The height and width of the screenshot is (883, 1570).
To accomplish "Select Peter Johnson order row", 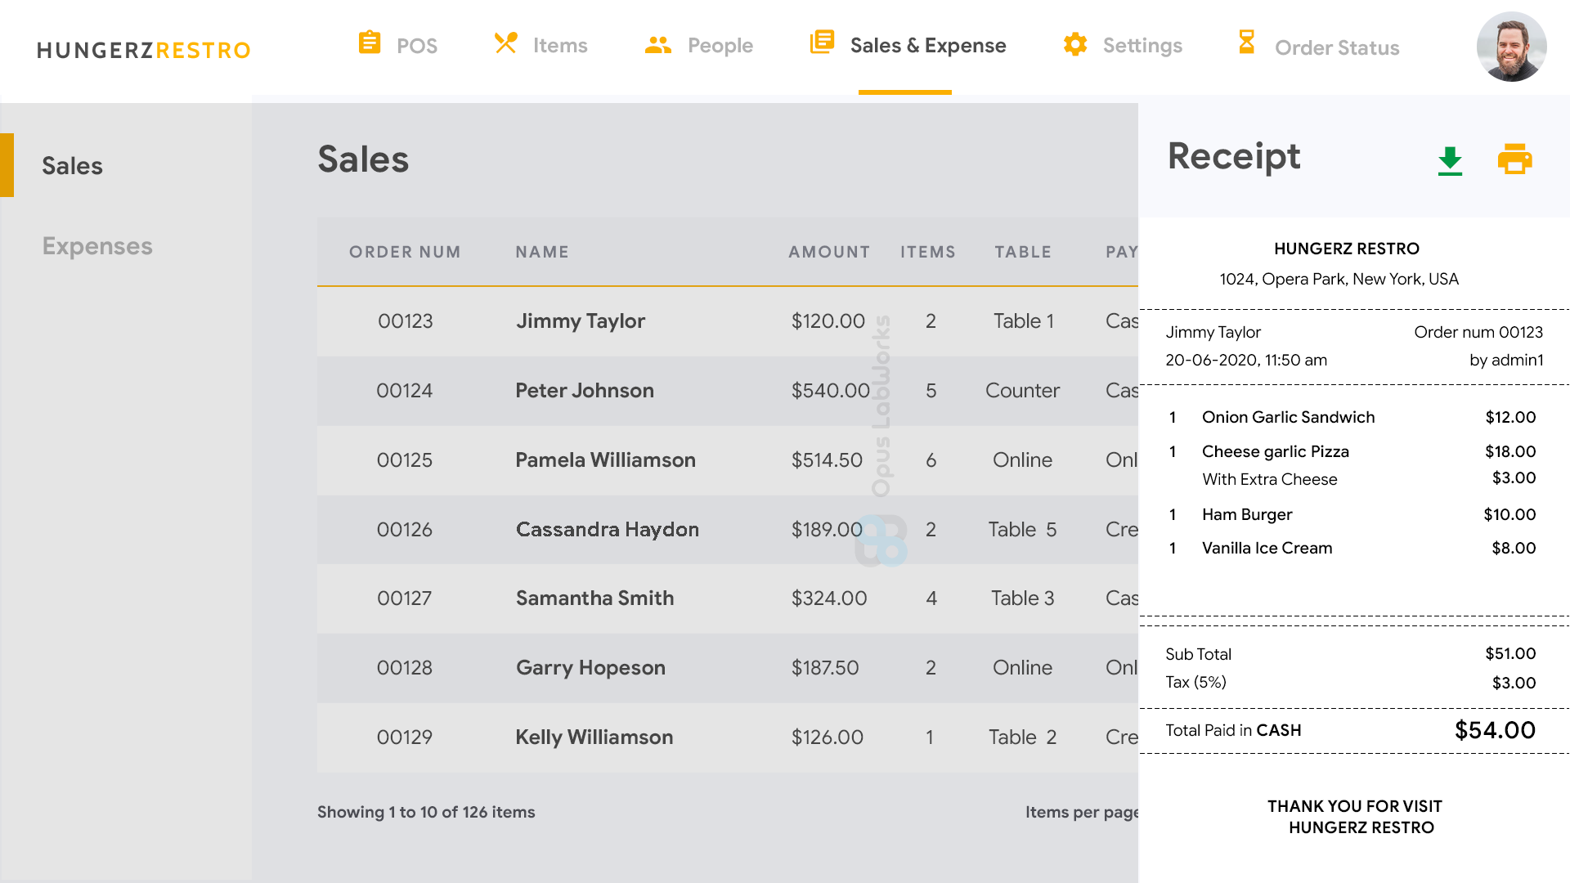I will [584, 391].
